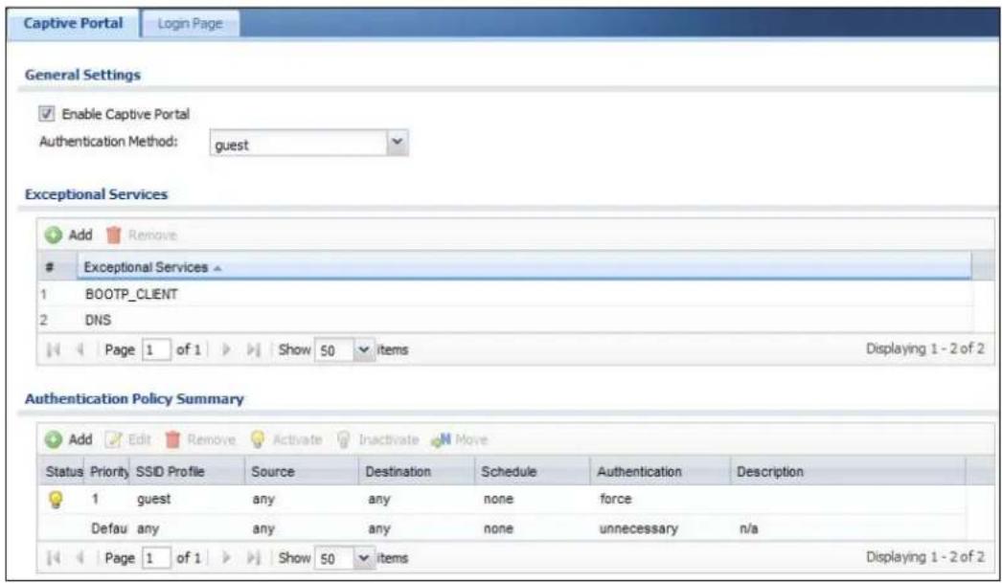Switch to the Captive Portal tab
Image resolution: width=1002 pixels, height=583 pixels.
73,24
